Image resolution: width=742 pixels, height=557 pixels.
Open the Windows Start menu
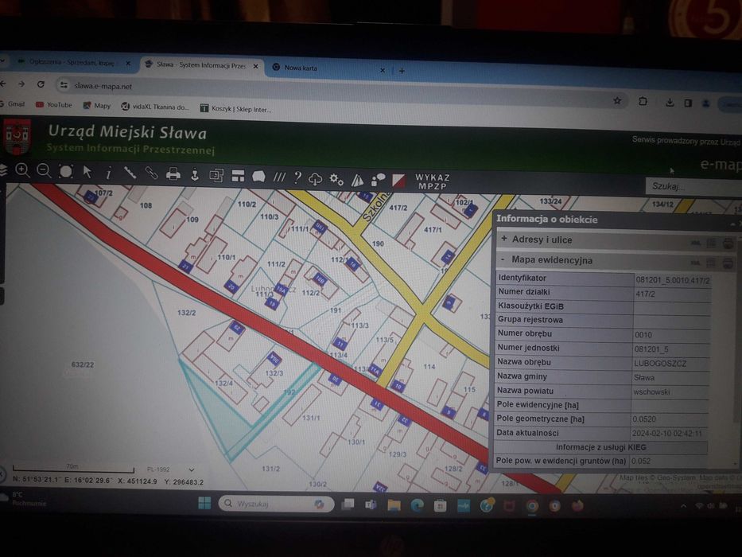[204, 503]
